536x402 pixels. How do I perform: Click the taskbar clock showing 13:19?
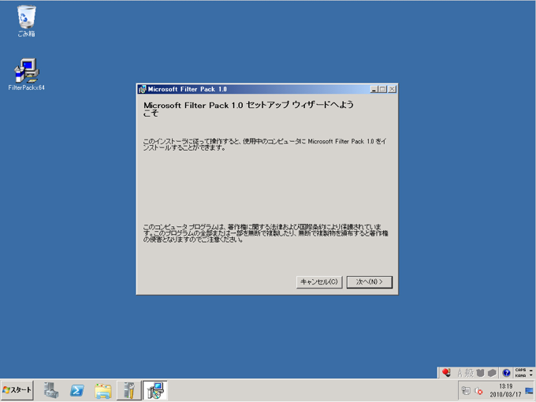click(505, 390)
